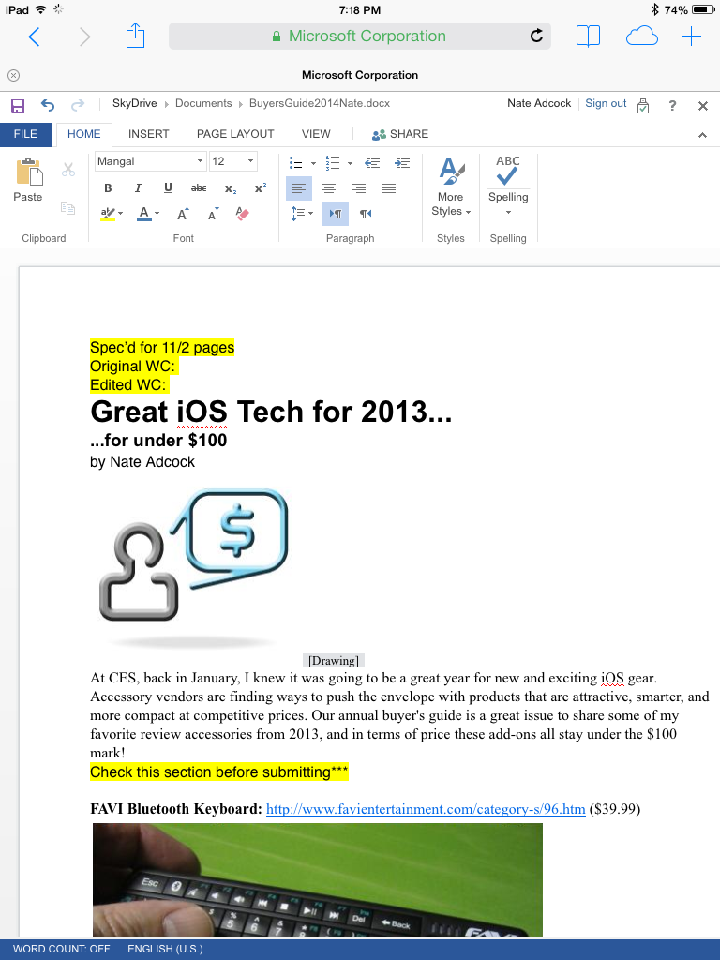Toggle WORD COUNT: OFF in status bar
The width and height of the screenshot is (720, 960).
click(x=61, y=949)
